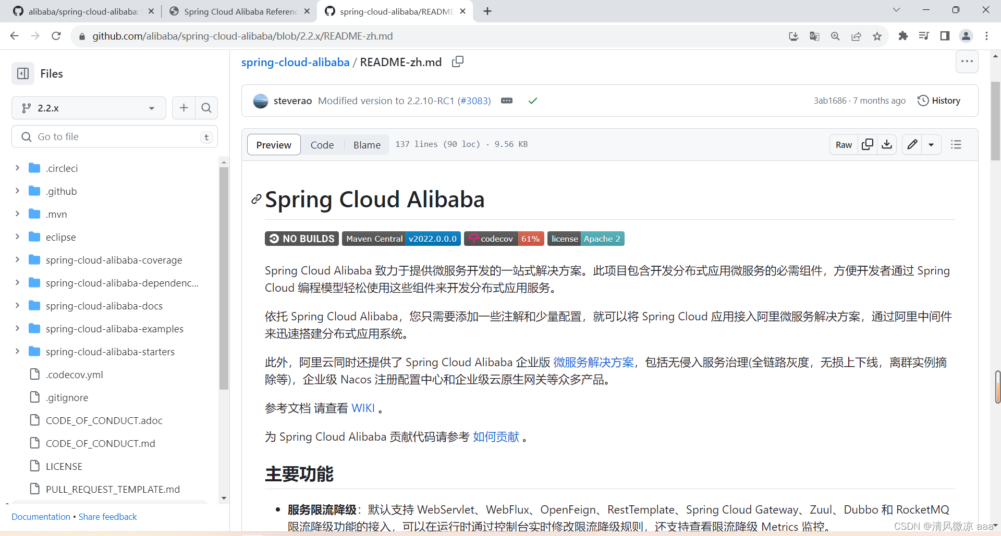Open the three-dot more options button
The image size is (1001, 536).
[x=967, y=61]
